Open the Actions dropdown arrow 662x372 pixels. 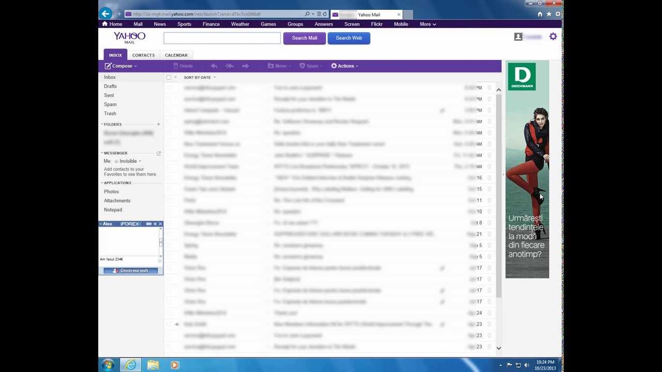pyautogui.click(x=356, y=66)
